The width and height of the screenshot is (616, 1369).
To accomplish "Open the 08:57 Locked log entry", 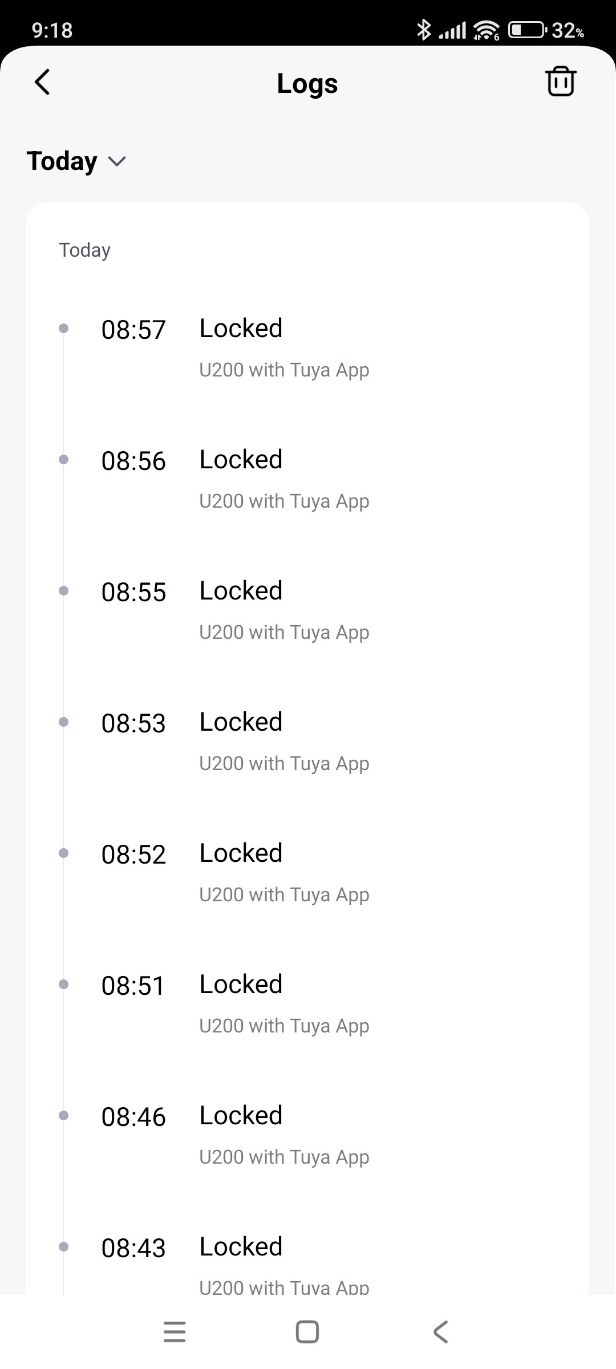I will point(241,329).
